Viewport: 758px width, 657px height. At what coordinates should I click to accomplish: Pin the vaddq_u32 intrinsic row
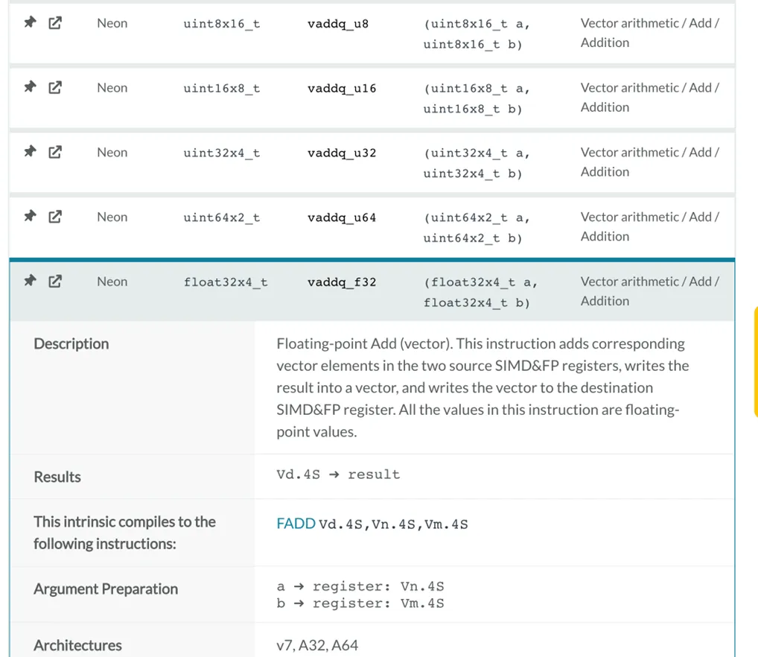[x=30, y=153]
